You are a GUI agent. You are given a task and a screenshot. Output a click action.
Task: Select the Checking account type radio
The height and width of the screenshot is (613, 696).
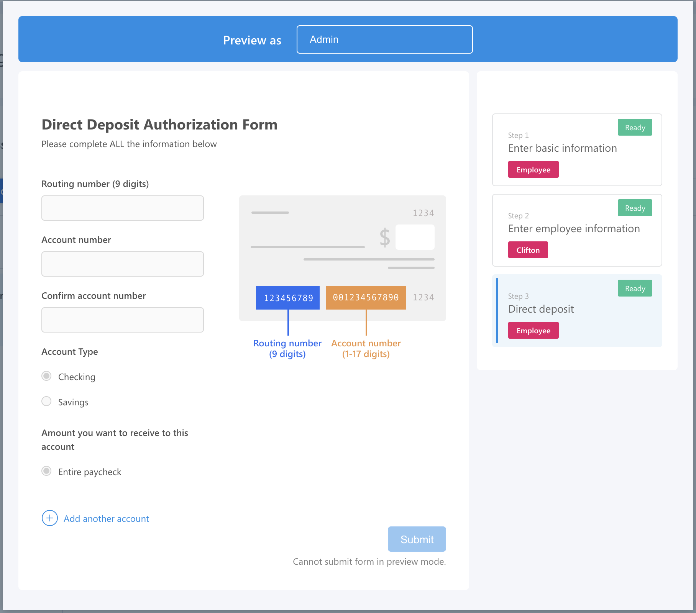[46, 376]
